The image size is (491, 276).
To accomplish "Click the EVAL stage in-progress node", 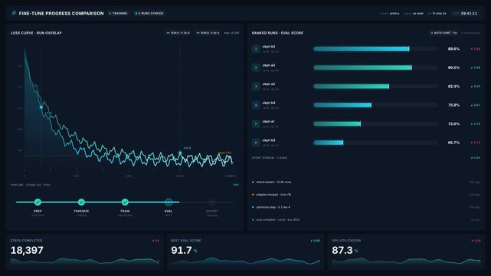I will point(169,202).
